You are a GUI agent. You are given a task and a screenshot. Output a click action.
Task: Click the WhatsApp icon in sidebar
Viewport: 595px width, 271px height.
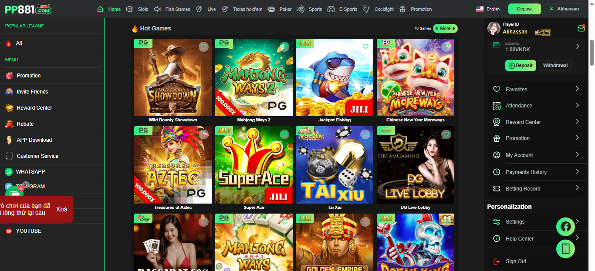[9, 172]
